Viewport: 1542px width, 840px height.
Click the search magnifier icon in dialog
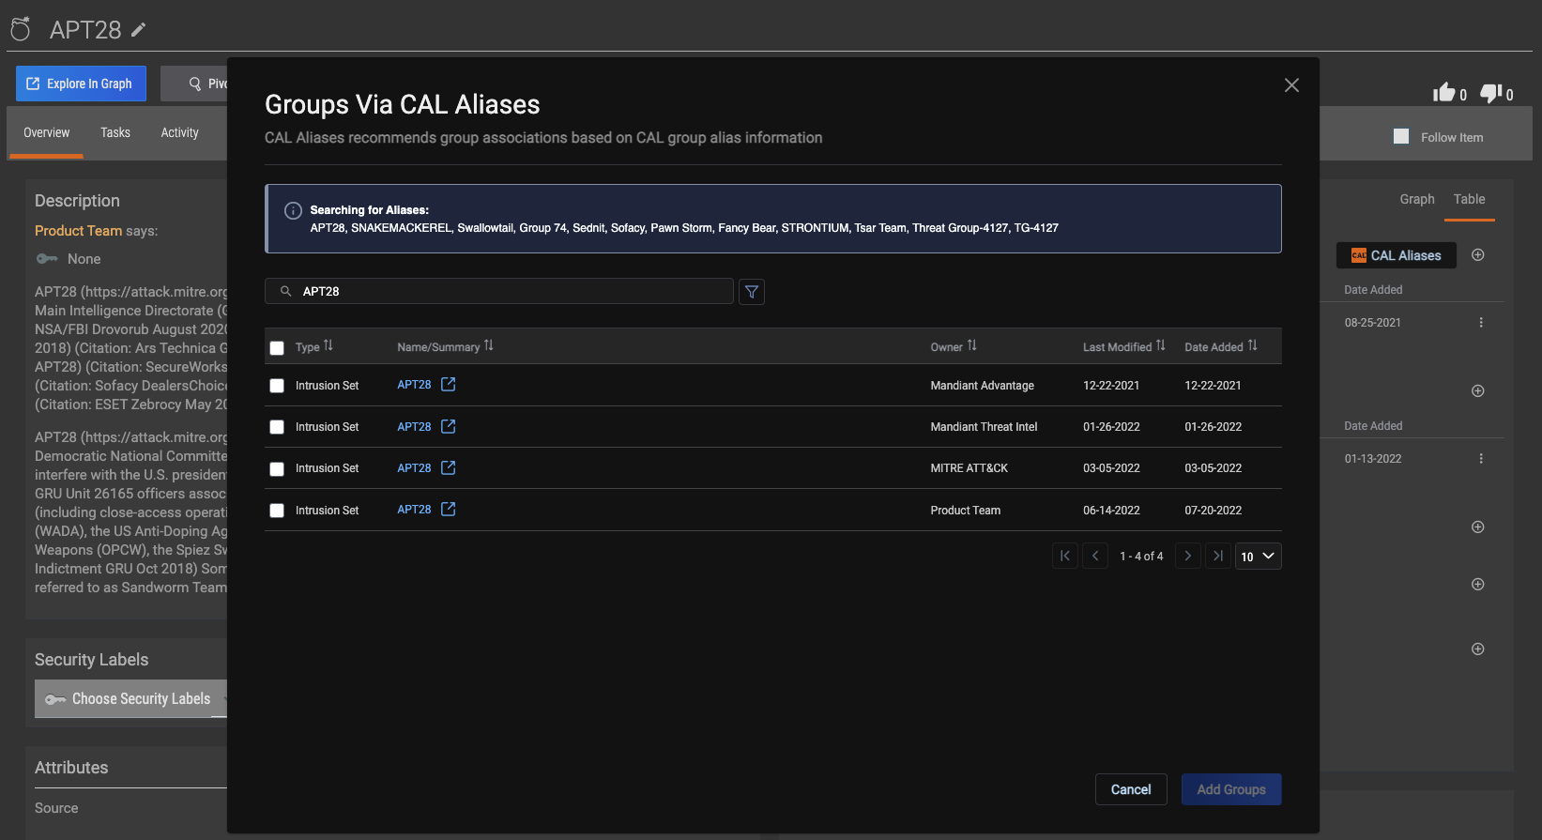click(x=286, y=291)
